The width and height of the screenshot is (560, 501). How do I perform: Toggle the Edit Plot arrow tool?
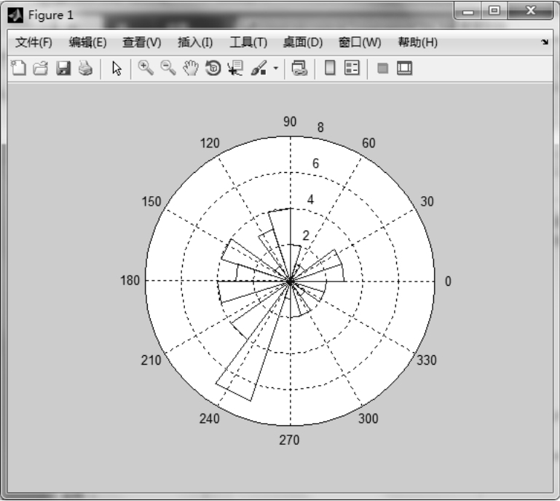(x=116, y=69)
